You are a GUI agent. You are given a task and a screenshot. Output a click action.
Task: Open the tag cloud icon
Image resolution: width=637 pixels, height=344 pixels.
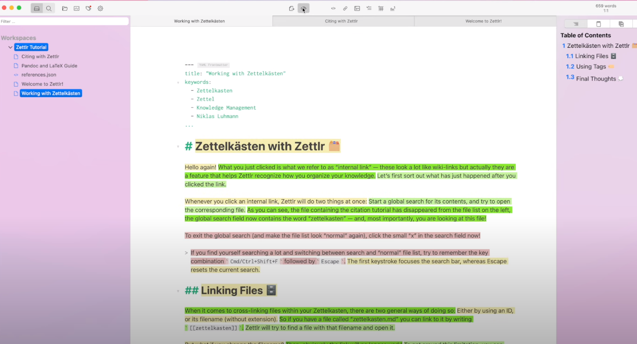88,8
